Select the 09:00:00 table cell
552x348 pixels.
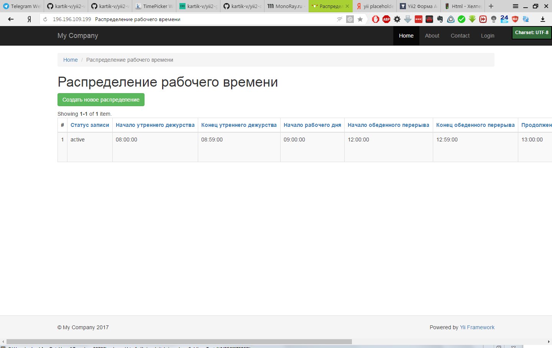312,147
